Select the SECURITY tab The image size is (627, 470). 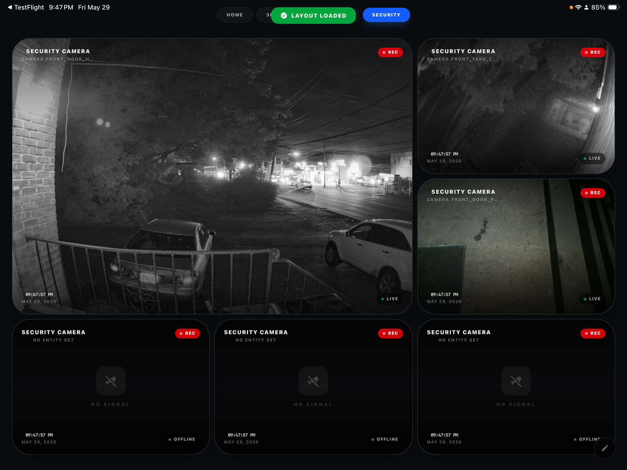pyautogui.click(x=386, y=15)
